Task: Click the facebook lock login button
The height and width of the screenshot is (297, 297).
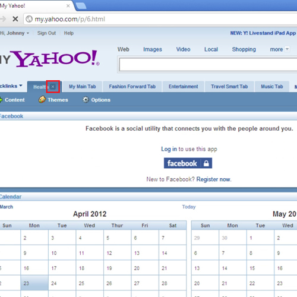Action: coord(188,163)
